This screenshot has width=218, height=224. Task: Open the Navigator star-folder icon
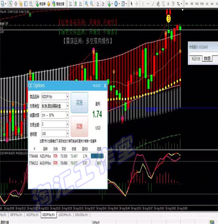[x=21, y=4]
